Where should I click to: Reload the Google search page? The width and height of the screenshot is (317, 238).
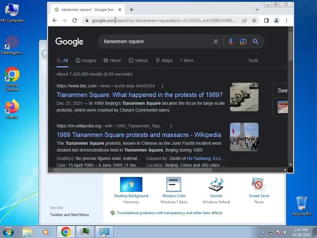(x=75, y=20)
